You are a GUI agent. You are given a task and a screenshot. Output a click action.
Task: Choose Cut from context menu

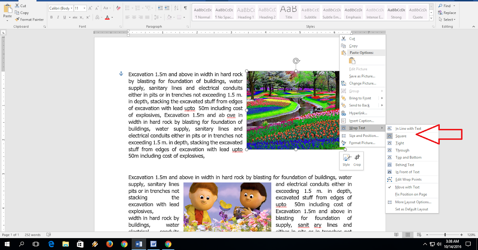(362, 39)
